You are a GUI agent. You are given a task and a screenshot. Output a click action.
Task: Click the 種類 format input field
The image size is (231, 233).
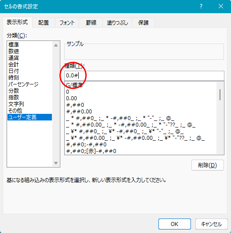point(144,76)
